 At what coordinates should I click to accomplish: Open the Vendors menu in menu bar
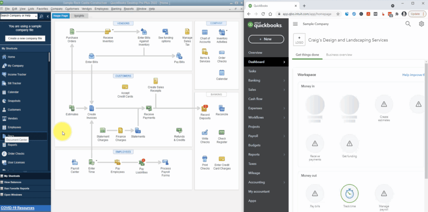[87, 8]
